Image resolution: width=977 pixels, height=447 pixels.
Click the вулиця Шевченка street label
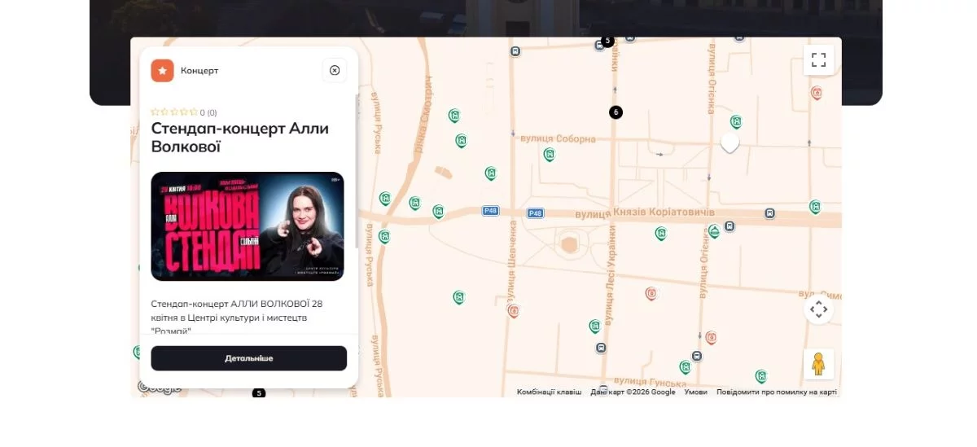pos(513,262)
